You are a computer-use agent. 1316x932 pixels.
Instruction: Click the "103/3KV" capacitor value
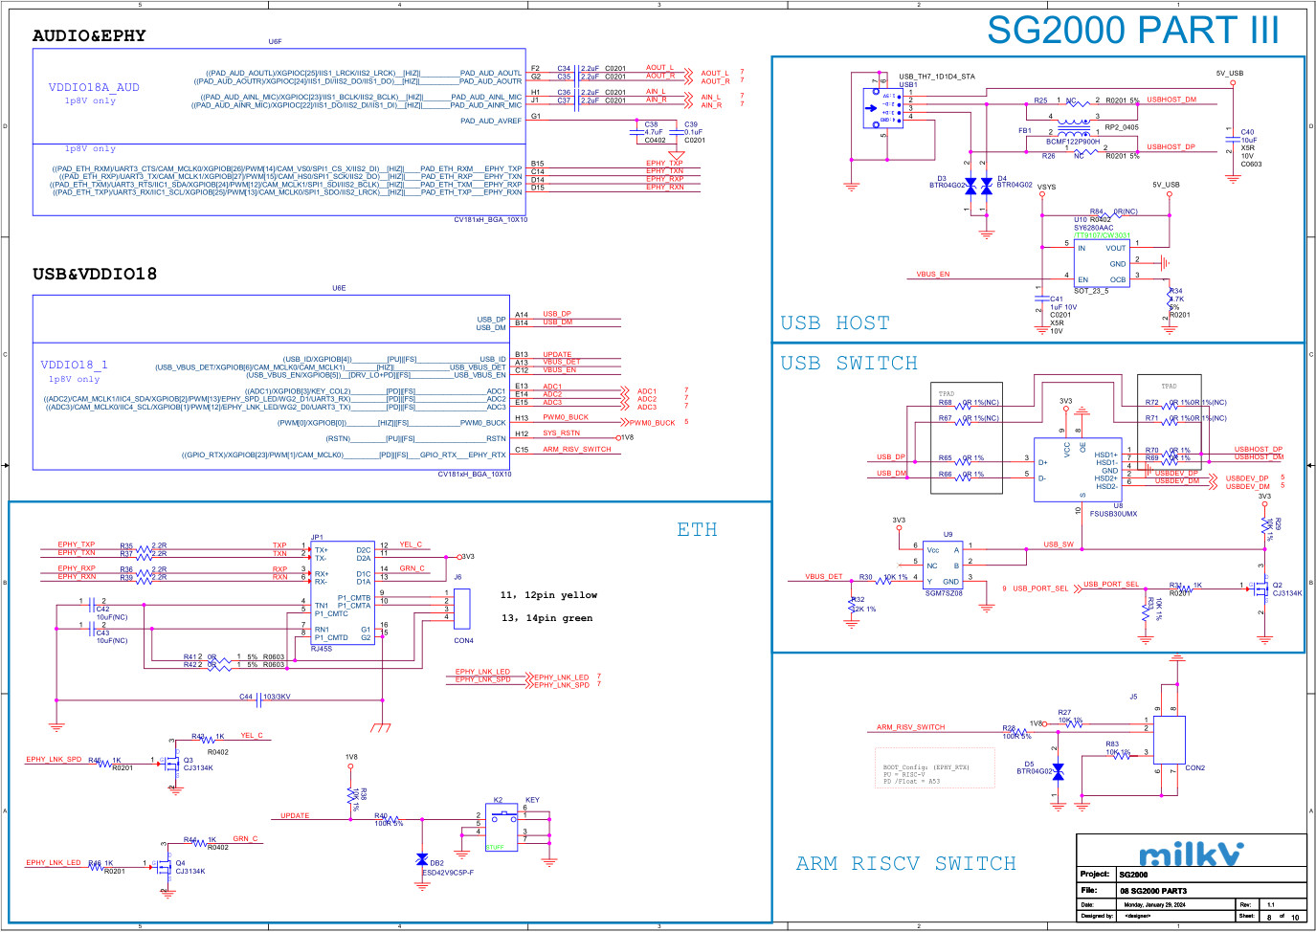pos(277,698)
